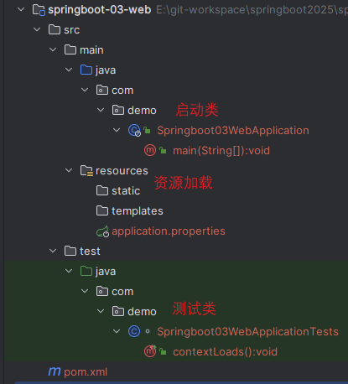Screen dimensions: 348x384
Task: Select the springboot-03-web project name
Action: tap(100, 10)
